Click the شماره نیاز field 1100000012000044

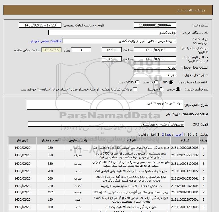click(x=155, y=25)
